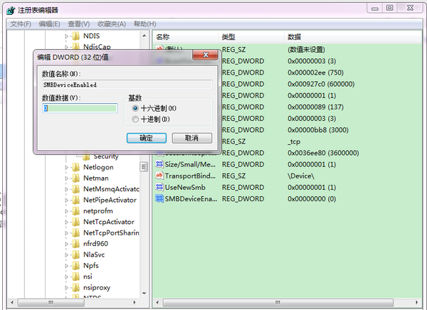Click the Npfs folder icon

[x=76, y=265]
